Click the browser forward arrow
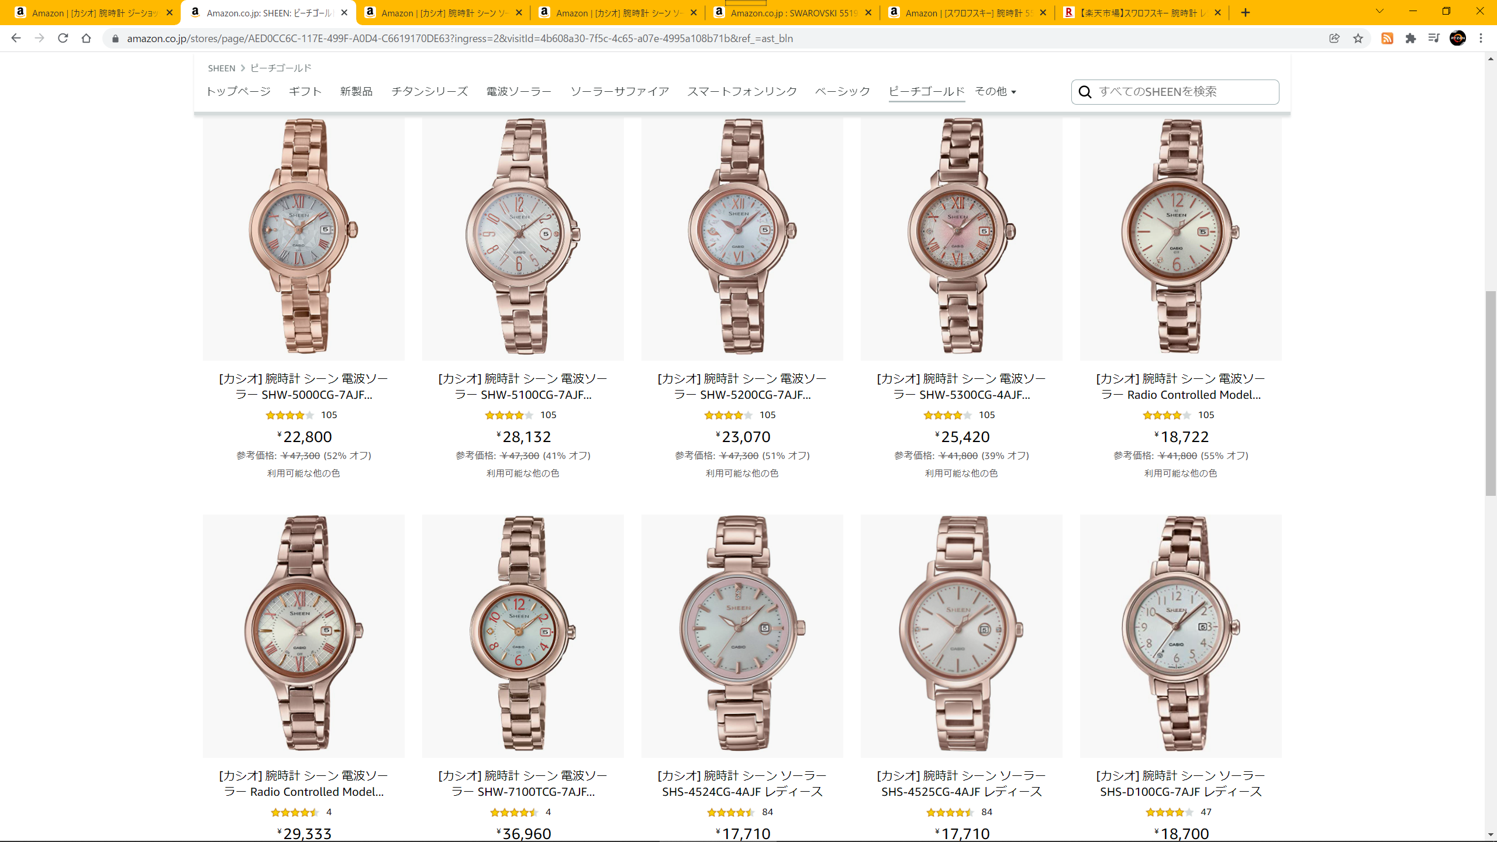Viewport: 1497px width, 842px height. 39,38
